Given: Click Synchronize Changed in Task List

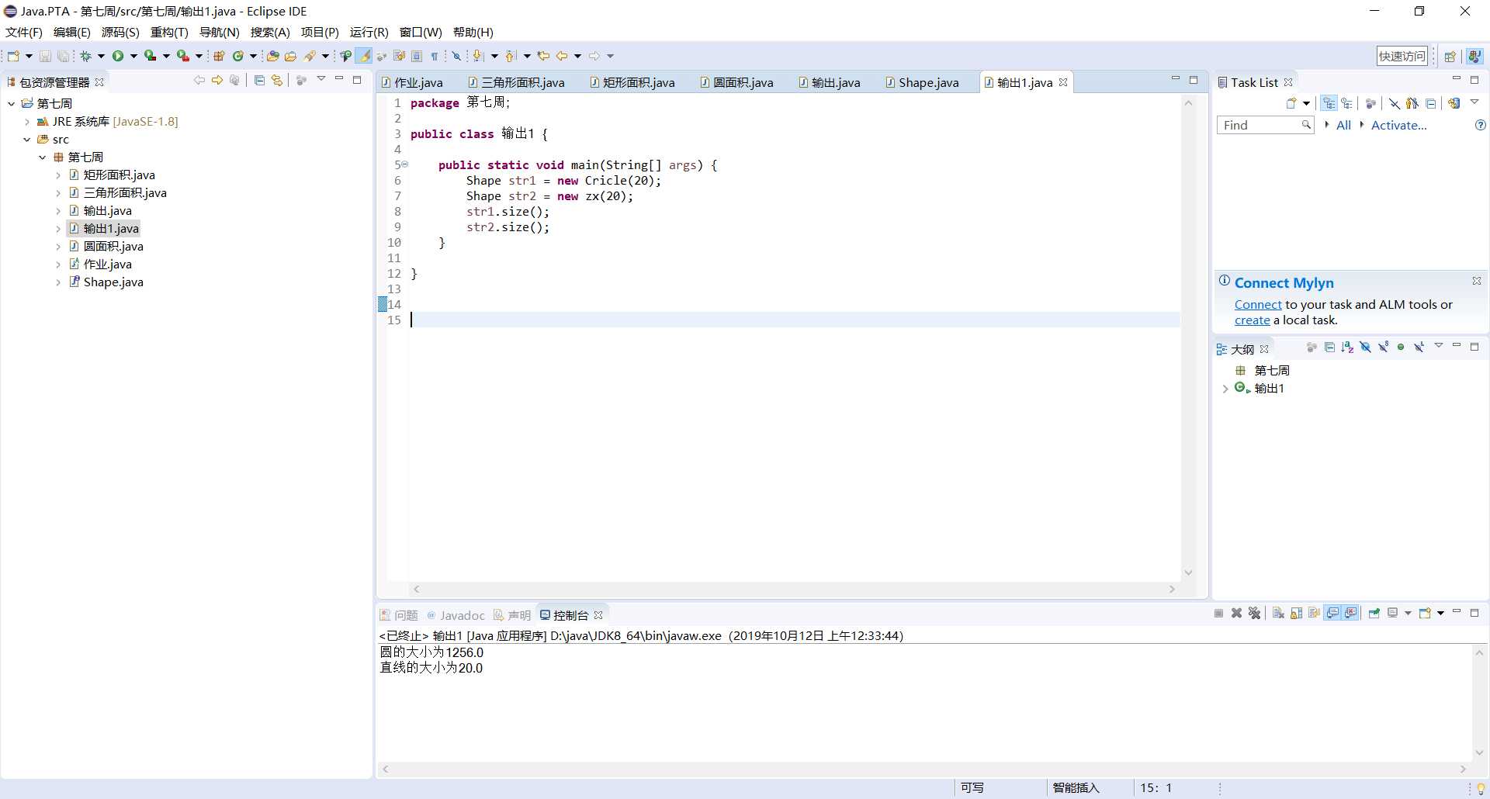Looking at the screenshot, I should pos(1454,103).
